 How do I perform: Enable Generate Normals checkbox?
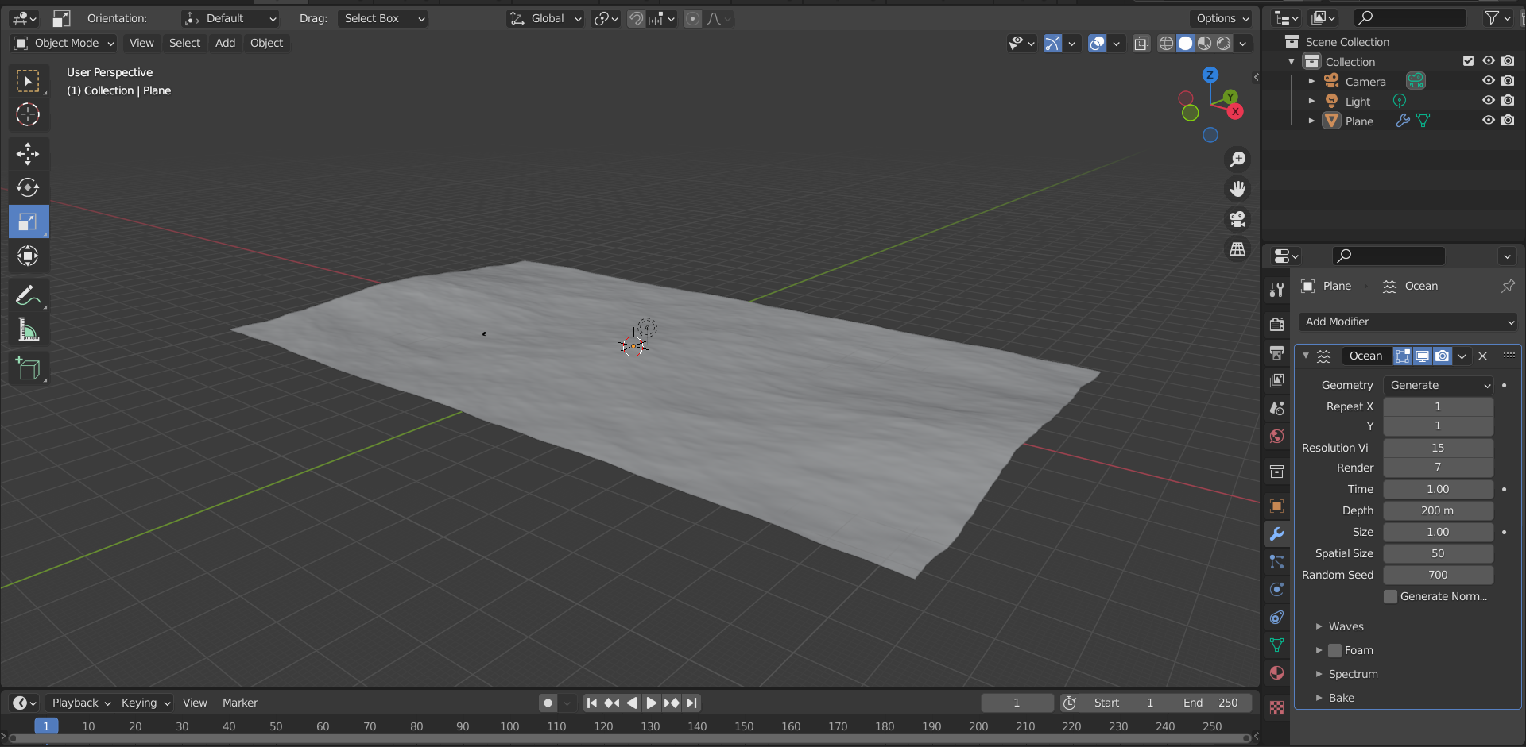[1390, 596]
